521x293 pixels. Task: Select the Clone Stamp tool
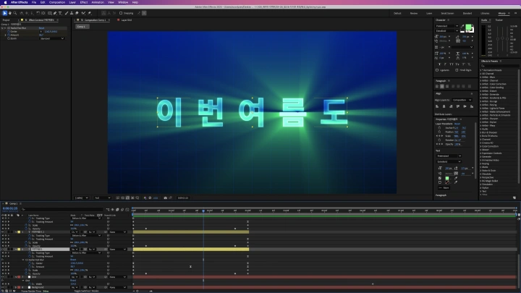72,13
